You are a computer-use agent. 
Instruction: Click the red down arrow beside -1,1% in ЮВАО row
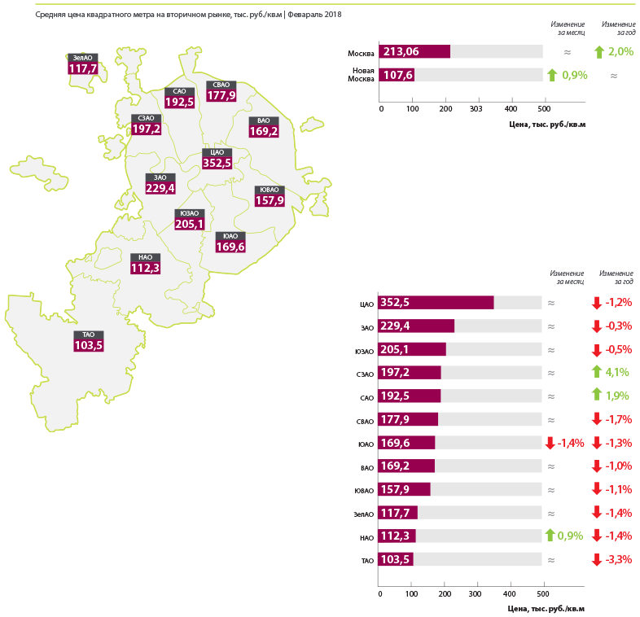[x=597, y=489]
